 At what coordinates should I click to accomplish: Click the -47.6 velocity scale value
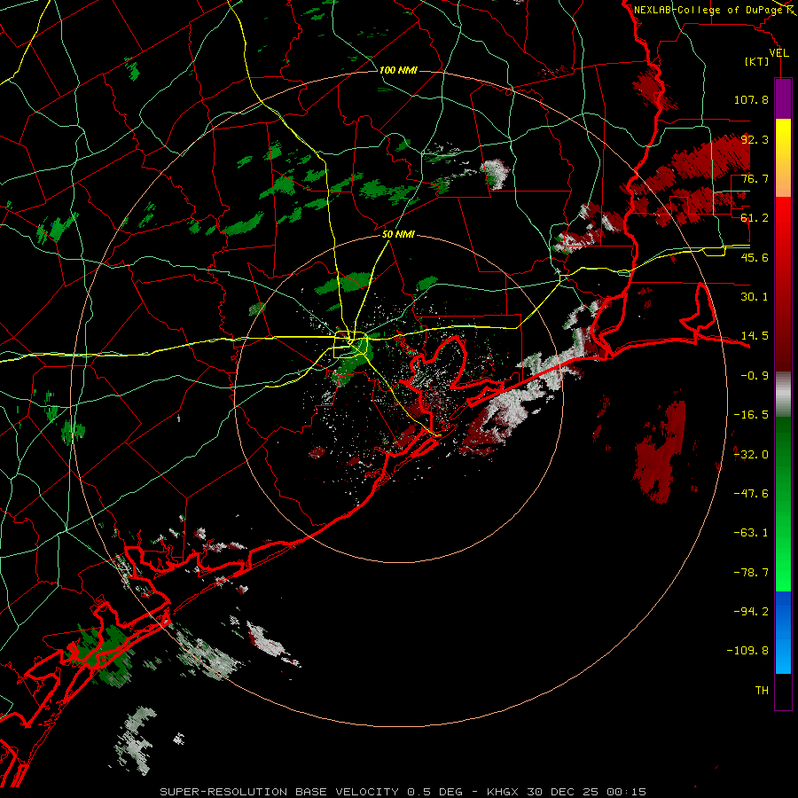[751, 494]
